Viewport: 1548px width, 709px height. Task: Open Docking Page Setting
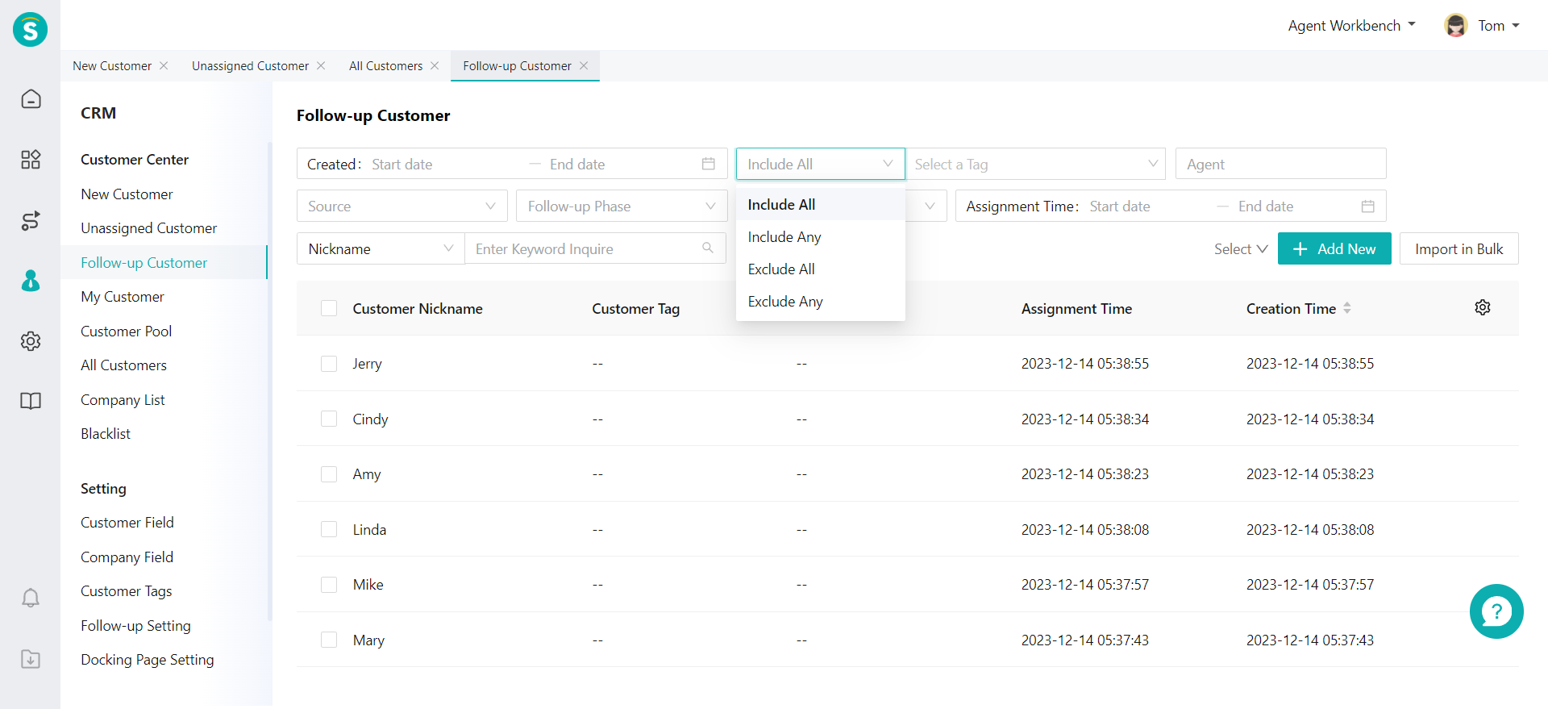pos(148,660)
